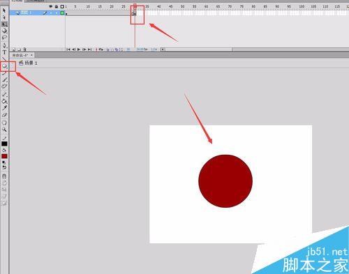
Task: Select the Text tool
Action: (x=4, y=52)
